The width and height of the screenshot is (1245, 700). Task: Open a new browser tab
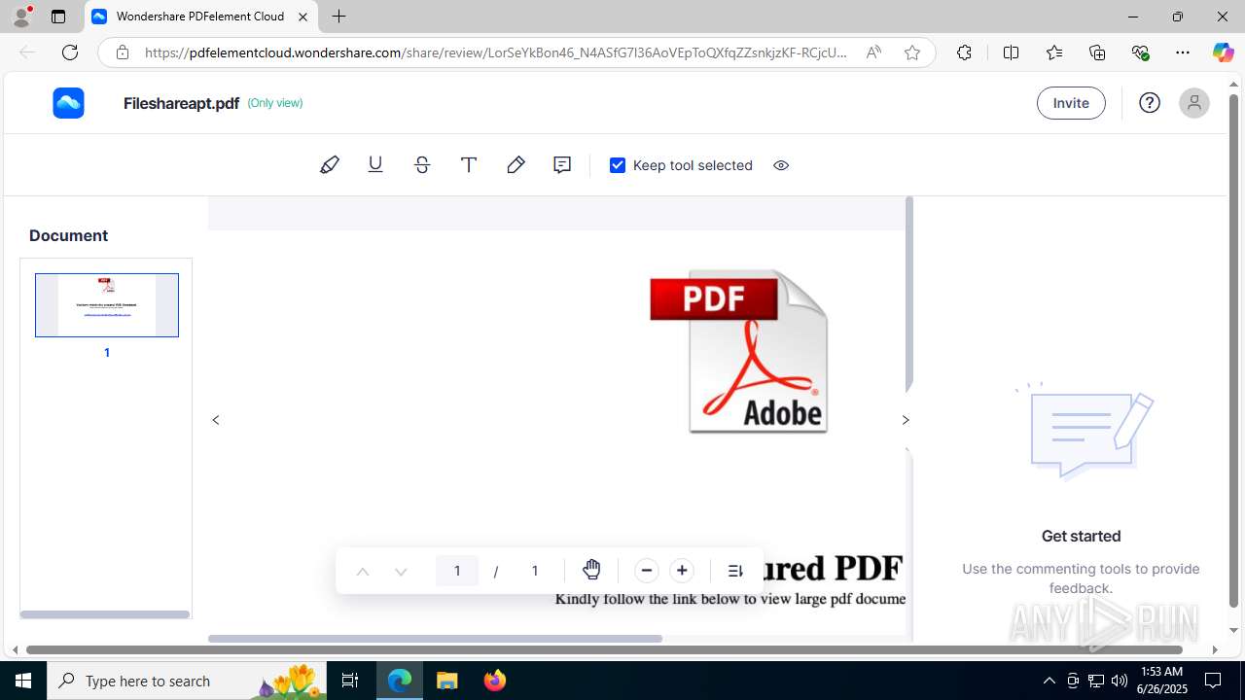(338, 17)
